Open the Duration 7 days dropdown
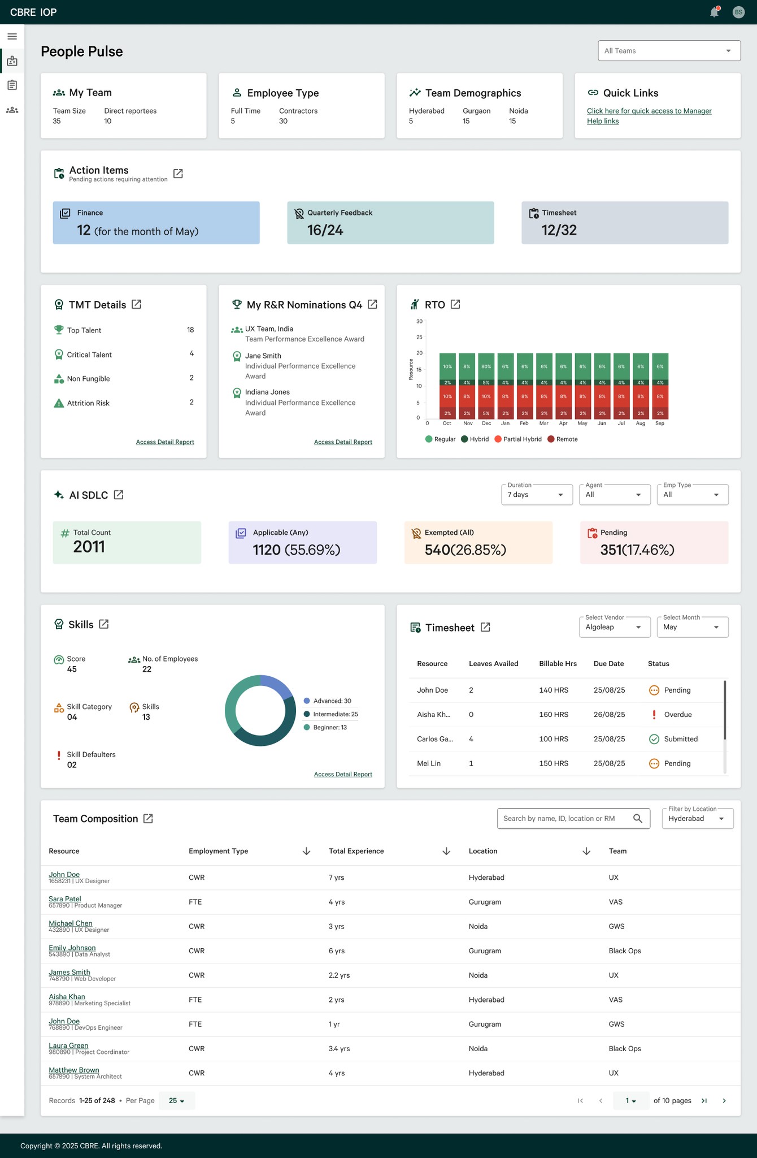The width and height of the screenshot is (757, 1158). point(537,495)
